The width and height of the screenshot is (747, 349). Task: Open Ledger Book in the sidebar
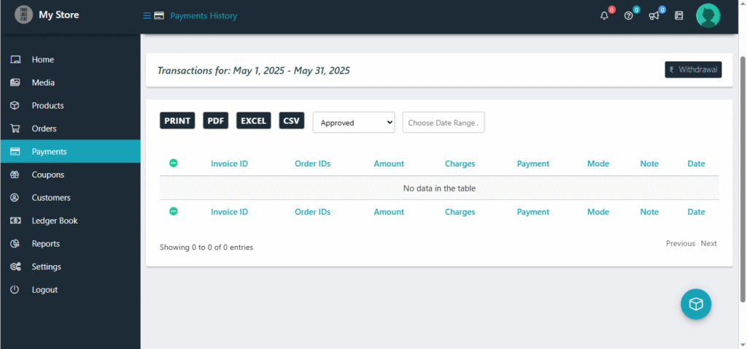(x=54, y=220)
